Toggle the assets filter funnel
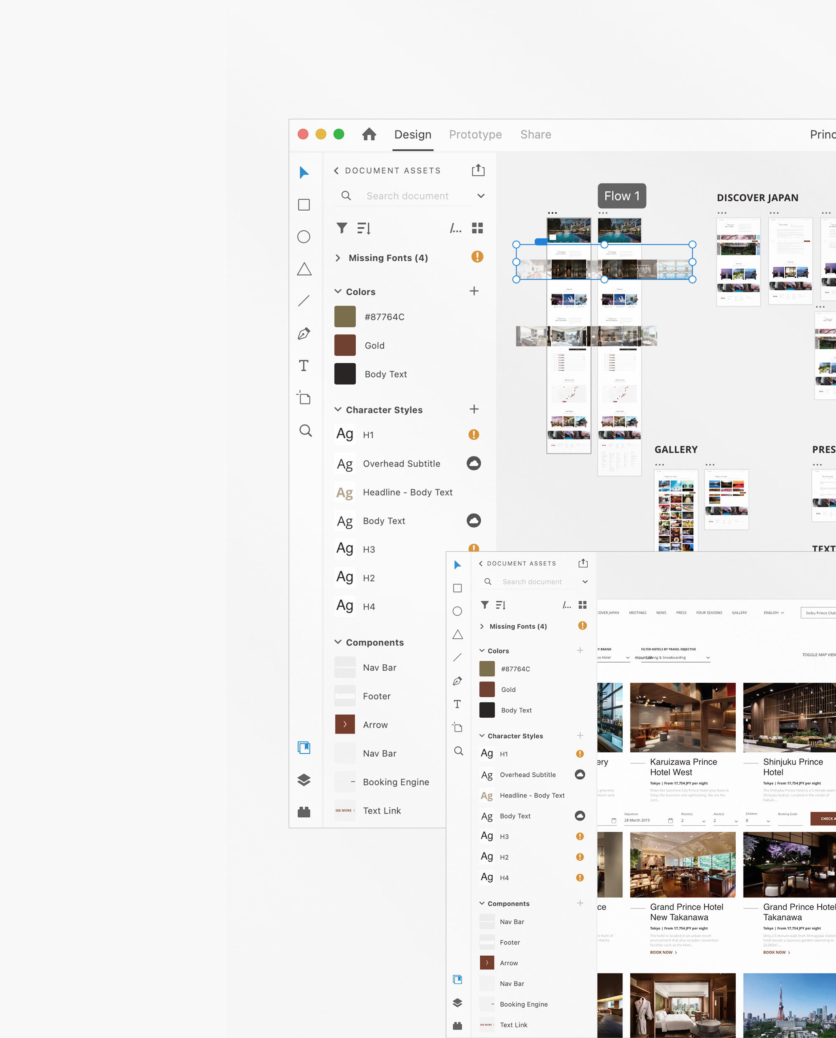This screenshot has height=1038, width=836. [x=342, y=228]
